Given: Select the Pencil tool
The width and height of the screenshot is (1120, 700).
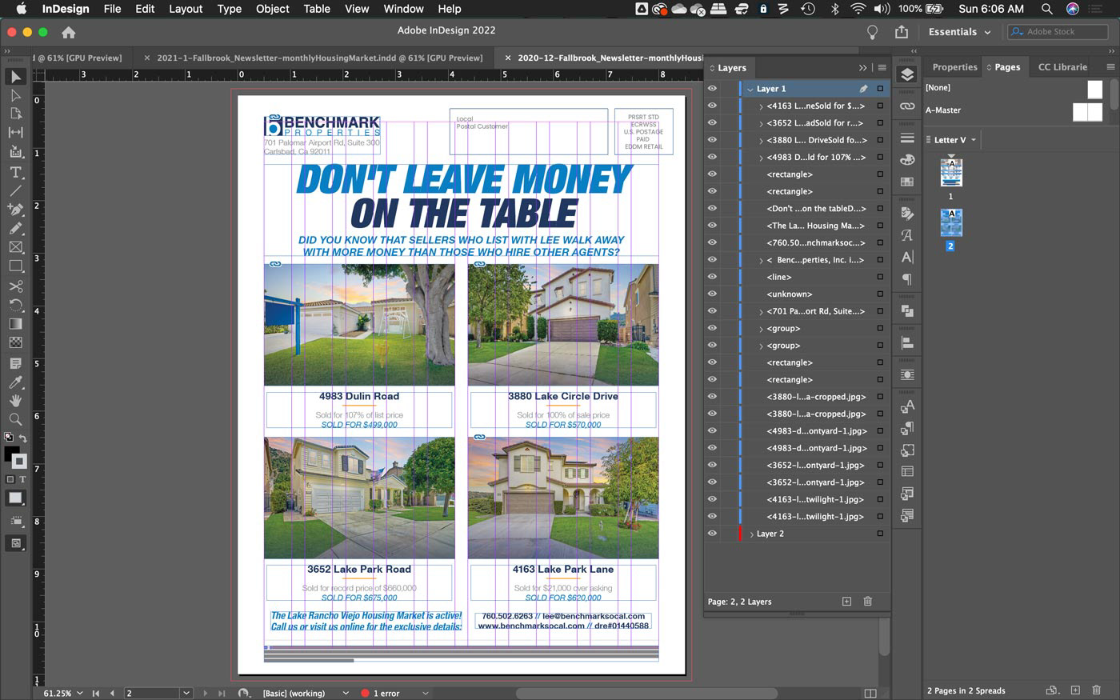Looking at the screenshot, I should coord(15,228).
